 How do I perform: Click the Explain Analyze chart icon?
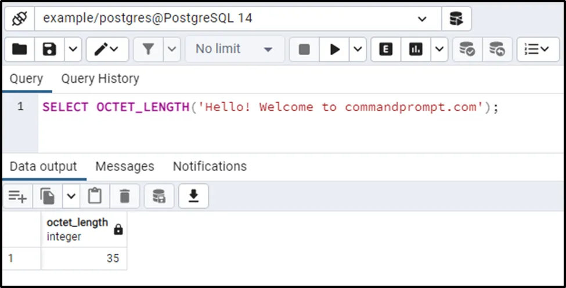[416, 49]
